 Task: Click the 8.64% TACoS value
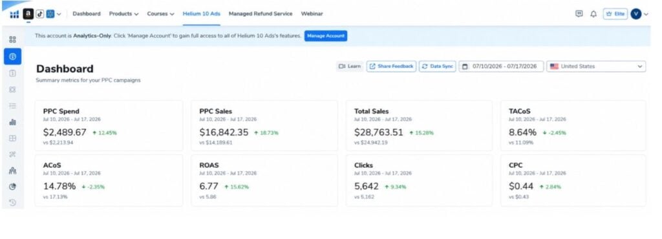pos(522,132)
